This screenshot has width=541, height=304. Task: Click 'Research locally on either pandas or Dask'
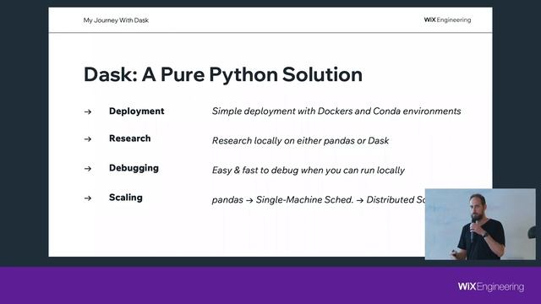click(300, 141)
